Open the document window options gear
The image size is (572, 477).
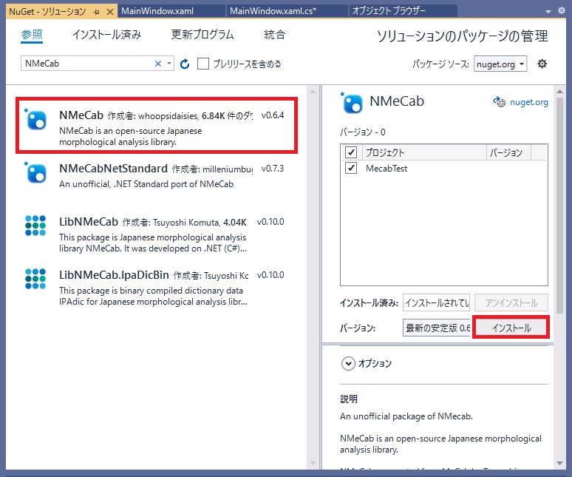tap(562, 10)
